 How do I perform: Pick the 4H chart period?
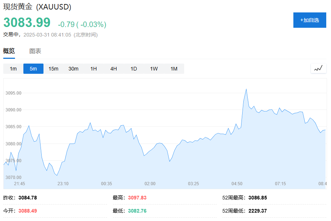[114, 69]
